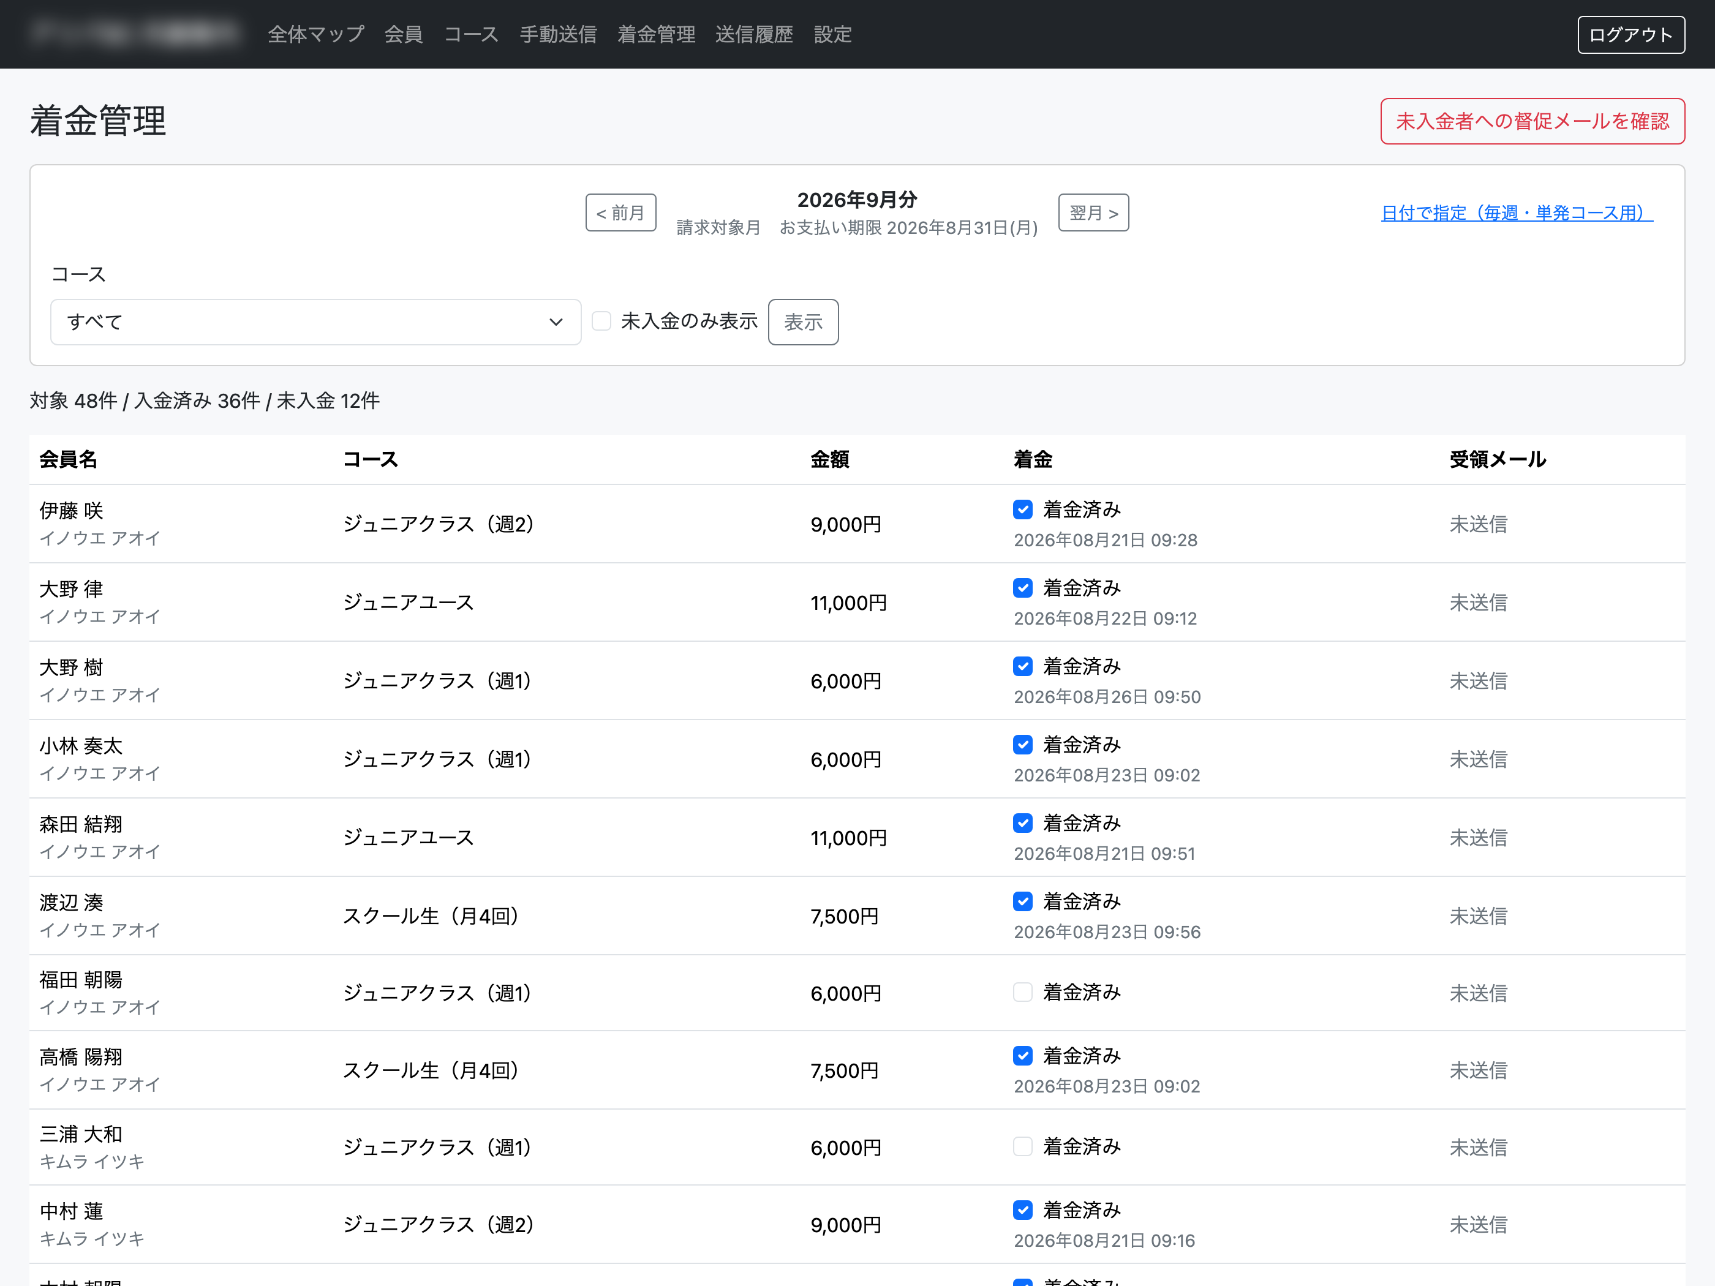Viewport: 1715px width, 1286px height.
Task: Uncheck 着金済み for 大野 律
Action: point(1023,587)
